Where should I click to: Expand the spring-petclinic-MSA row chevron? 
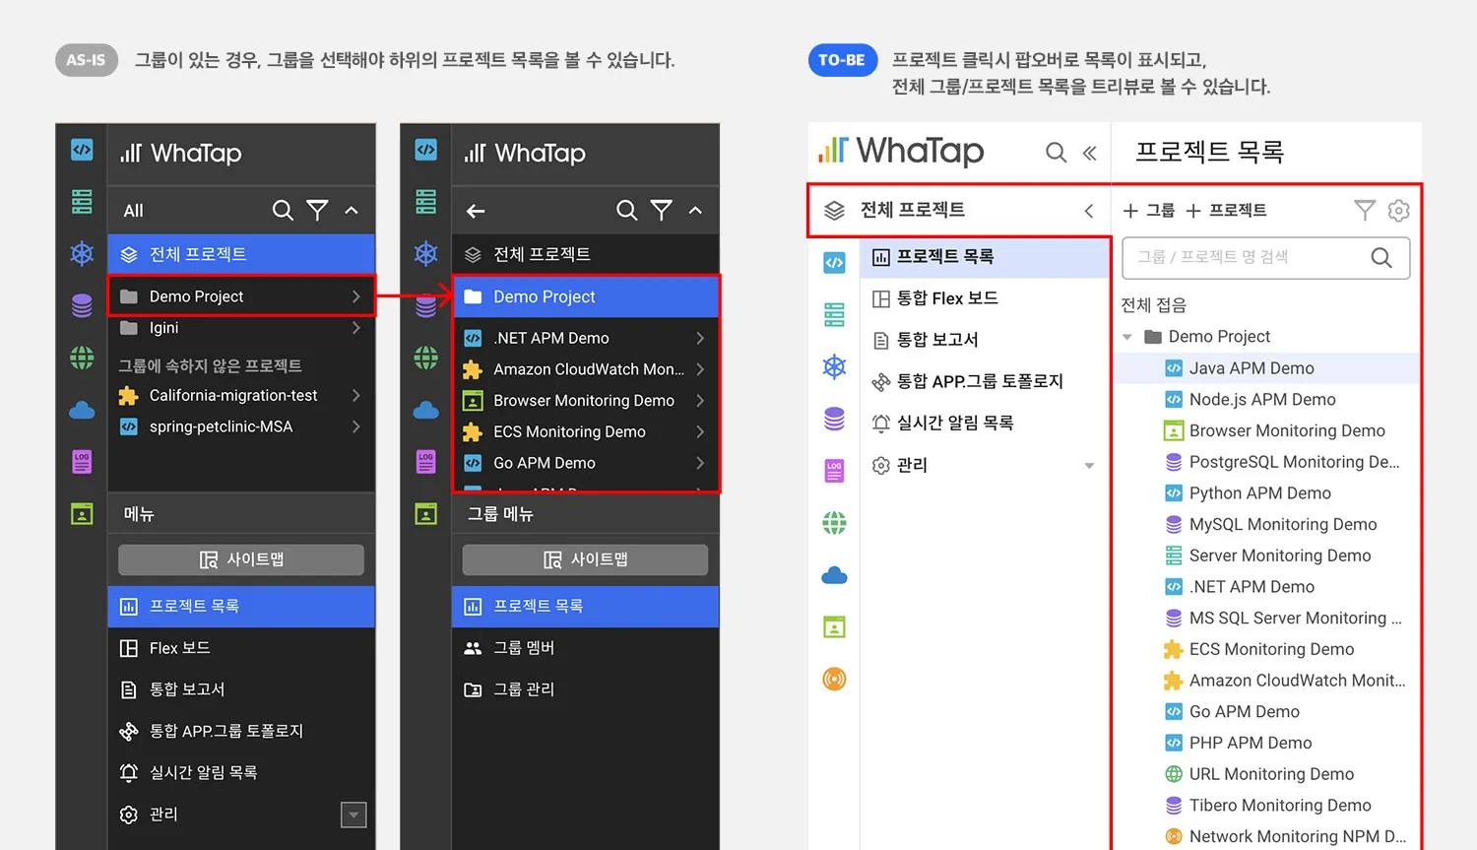[356, 426]
